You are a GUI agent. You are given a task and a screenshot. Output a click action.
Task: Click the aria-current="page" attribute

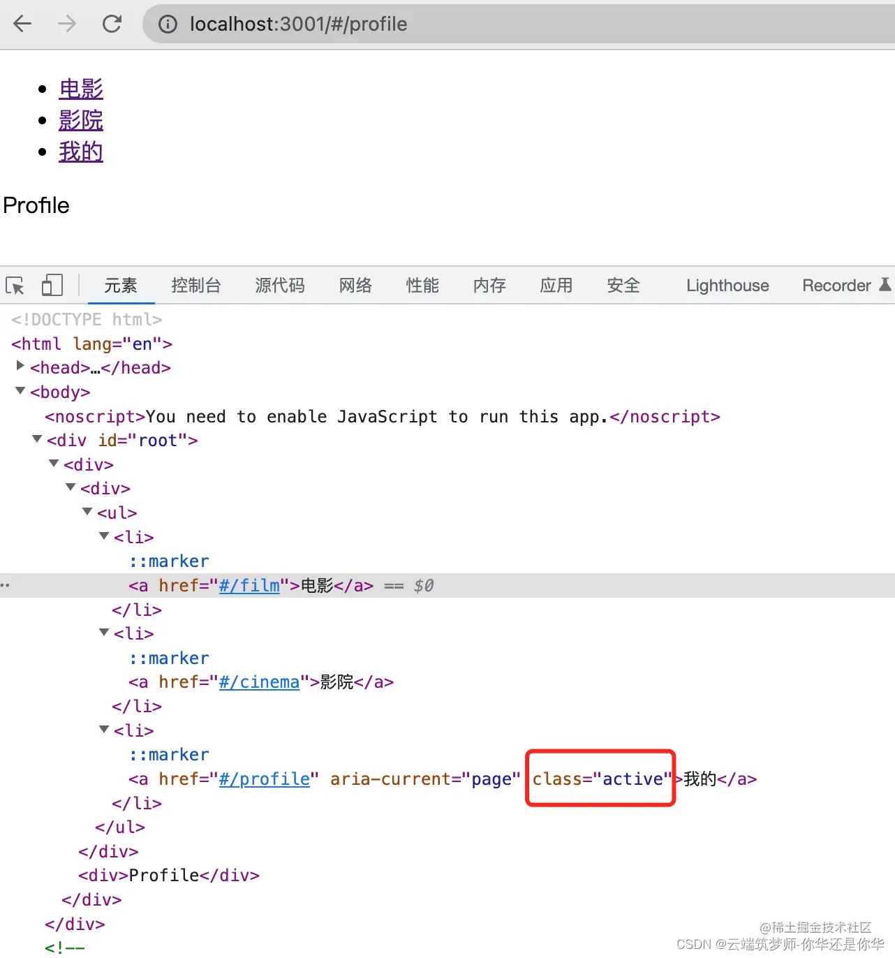pyautogui.click(x=425, y=779)
